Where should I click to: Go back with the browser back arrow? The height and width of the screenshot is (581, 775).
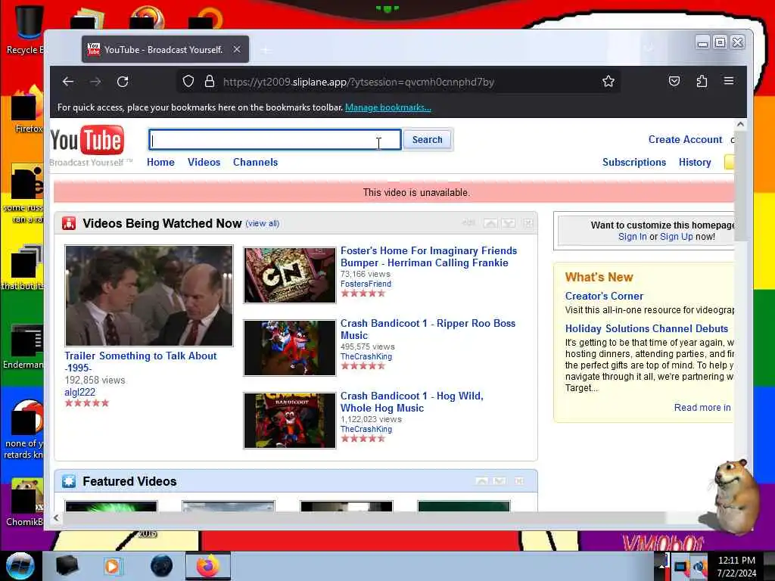point(68,82)
